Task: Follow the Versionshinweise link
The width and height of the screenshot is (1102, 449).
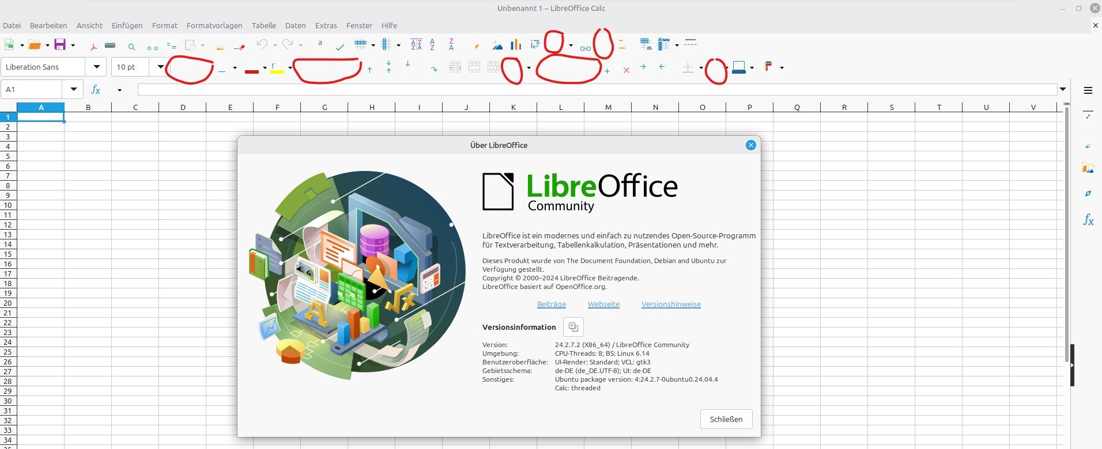Action: coord(671,304)
